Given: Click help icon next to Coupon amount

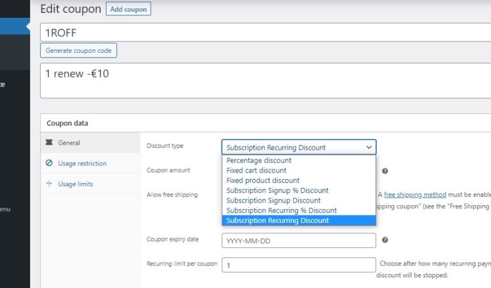Looking at the screenshot, I should click(385, 171).
